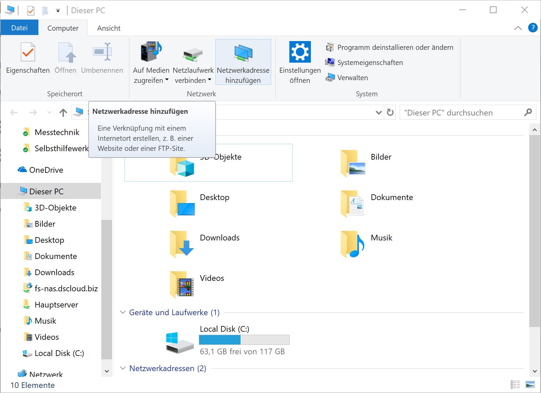Select Dieser PC in the navigation pane
The width and height of the screenshot is (541, 393).
tap(50, 192)
